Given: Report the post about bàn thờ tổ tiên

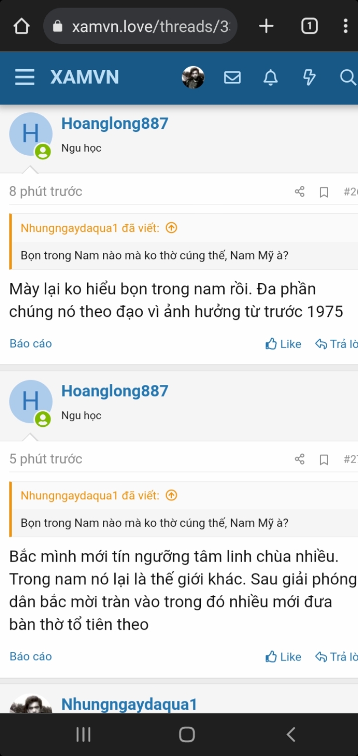Looking at the screenshot, I should [31, 657].
